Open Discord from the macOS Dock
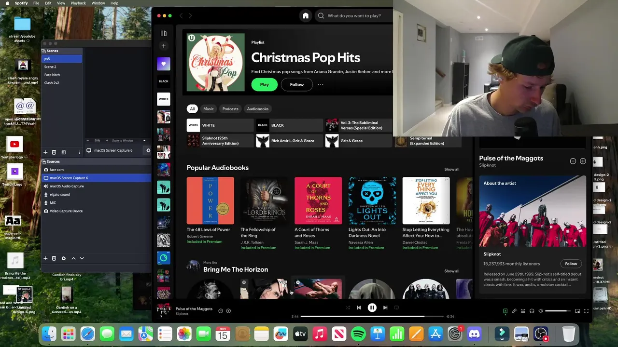 tap(474, 334)
